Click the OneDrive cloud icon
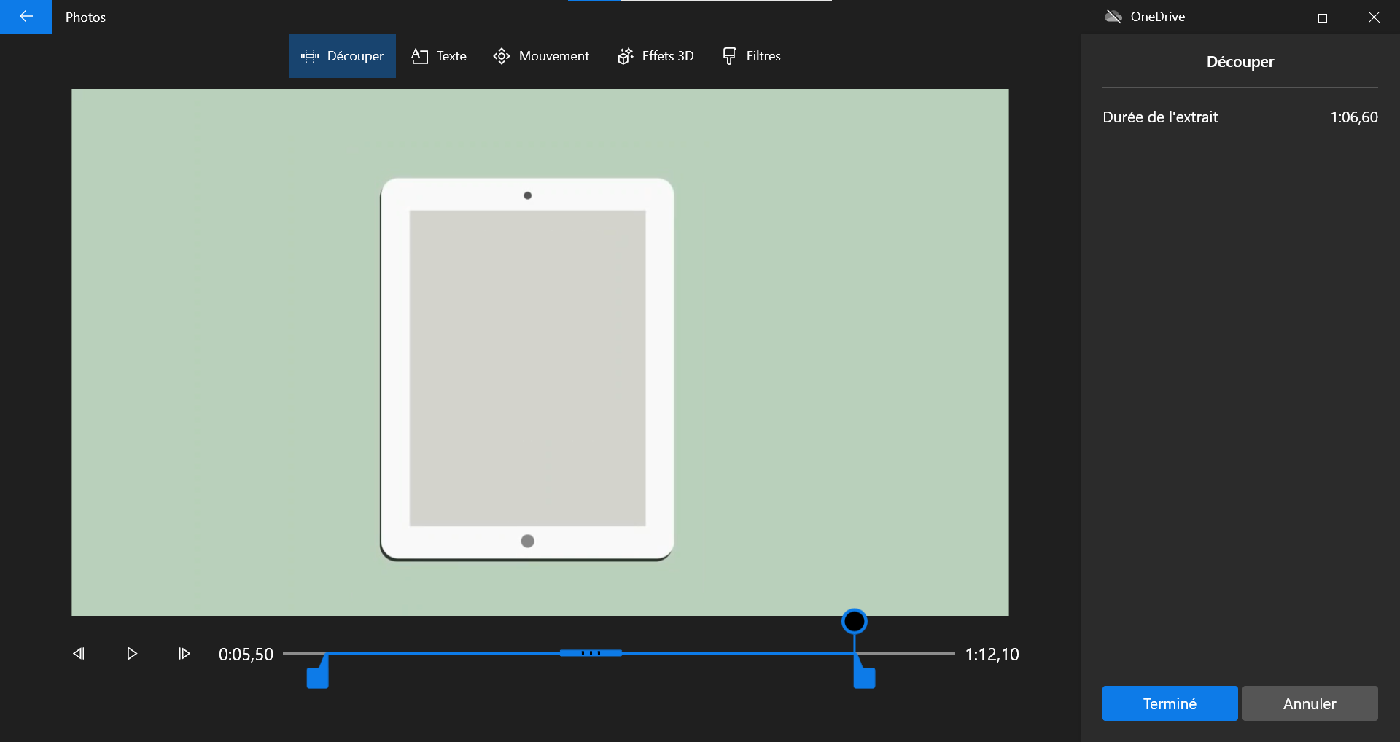Image resolution: width=1400 pixels, height=742 pixels. click(1113, 17)
